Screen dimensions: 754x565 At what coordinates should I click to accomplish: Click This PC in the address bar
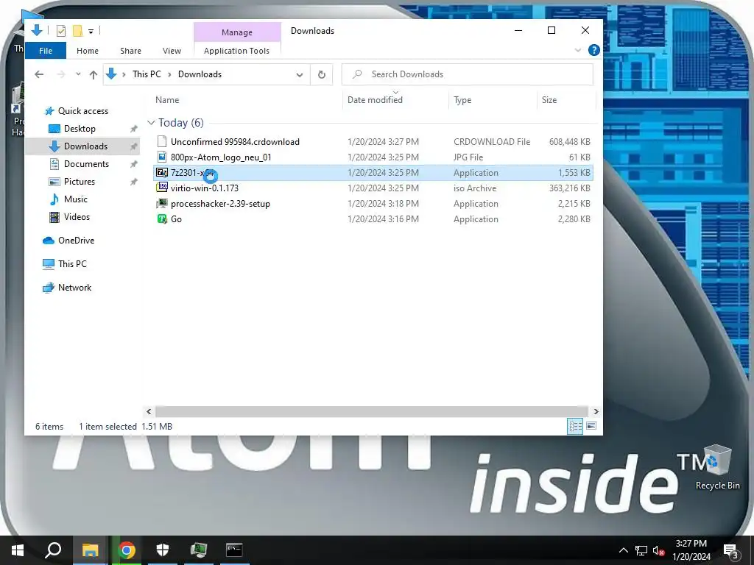click(x=147, y=74)
